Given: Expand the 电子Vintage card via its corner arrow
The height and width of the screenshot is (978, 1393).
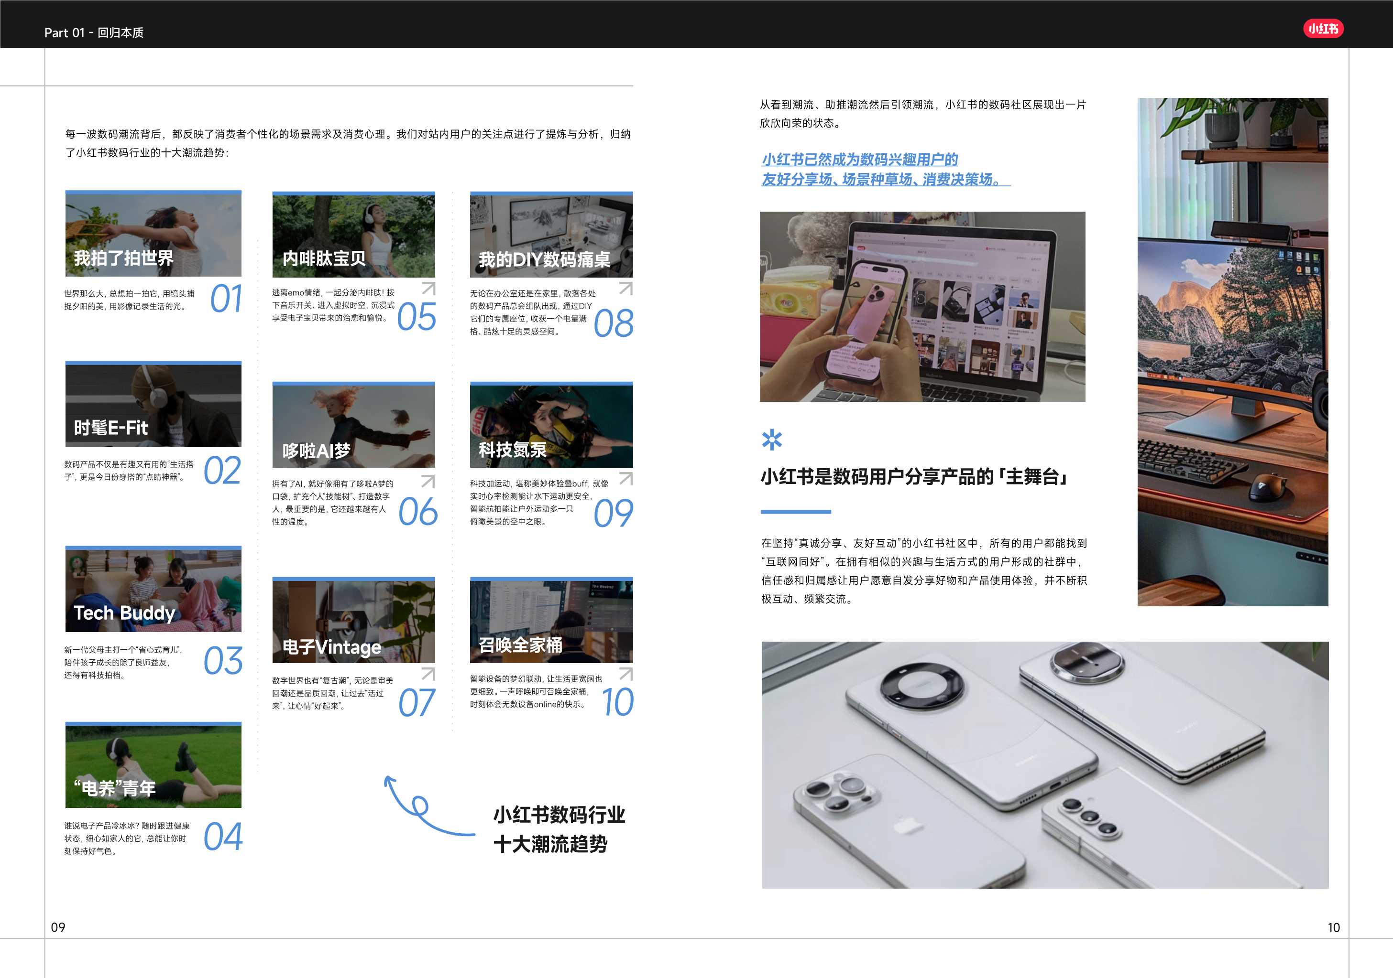Looking at the screenshot, I should click(x=429, y=673).
